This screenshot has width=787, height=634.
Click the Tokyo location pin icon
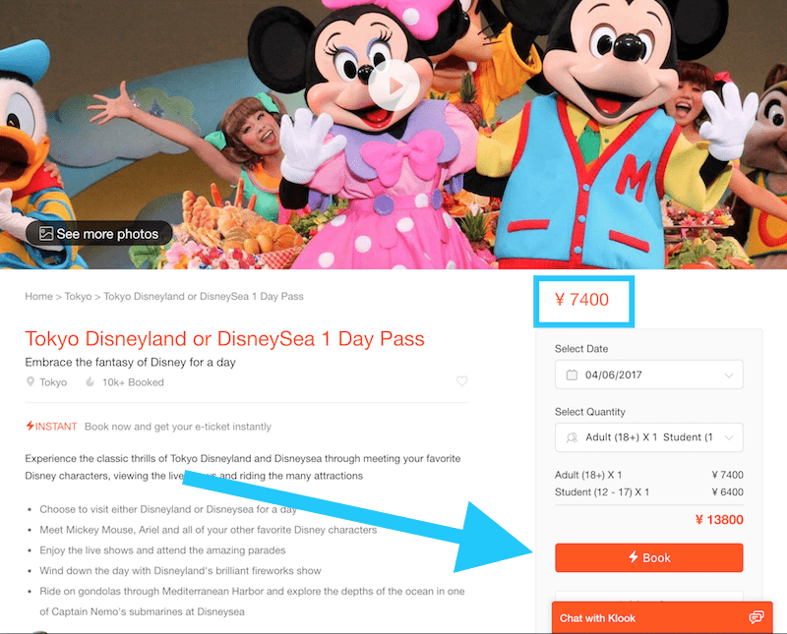point(30,381)
